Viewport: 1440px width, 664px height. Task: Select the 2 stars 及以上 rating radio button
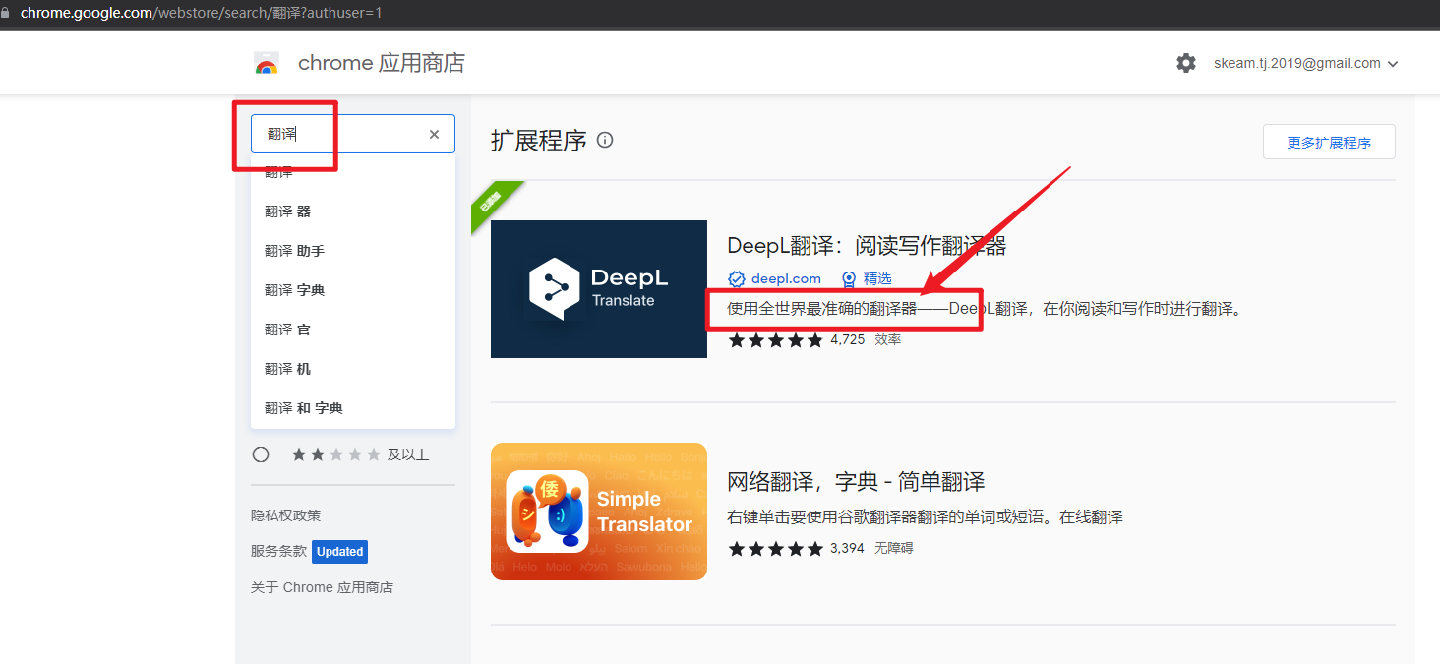261,454
